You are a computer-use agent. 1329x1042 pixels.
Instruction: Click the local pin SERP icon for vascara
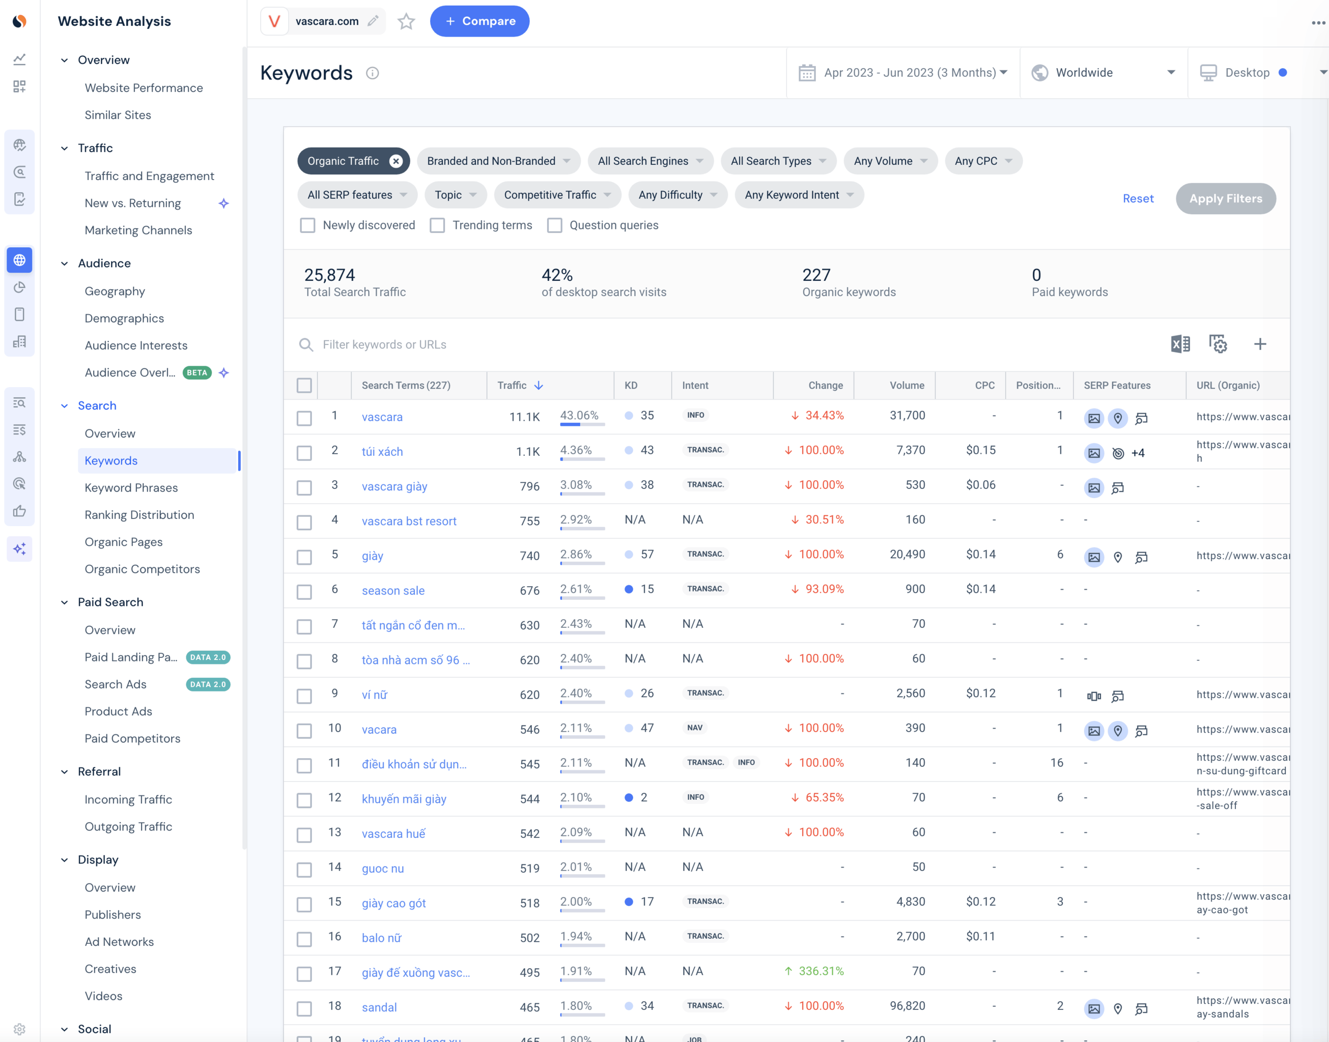tap(1118, 419)
